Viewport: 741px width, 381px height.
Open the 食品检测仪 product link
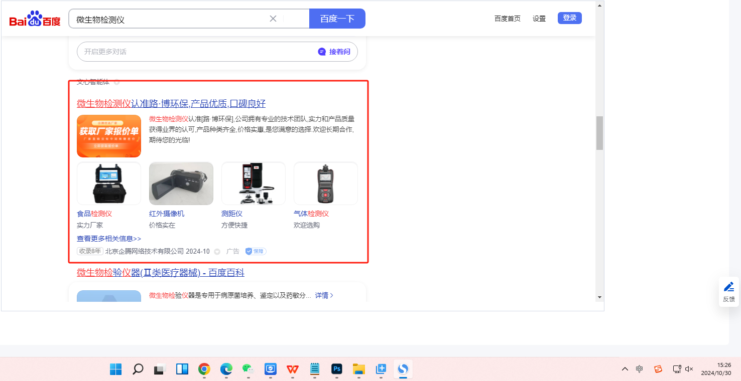click(94, 214)
